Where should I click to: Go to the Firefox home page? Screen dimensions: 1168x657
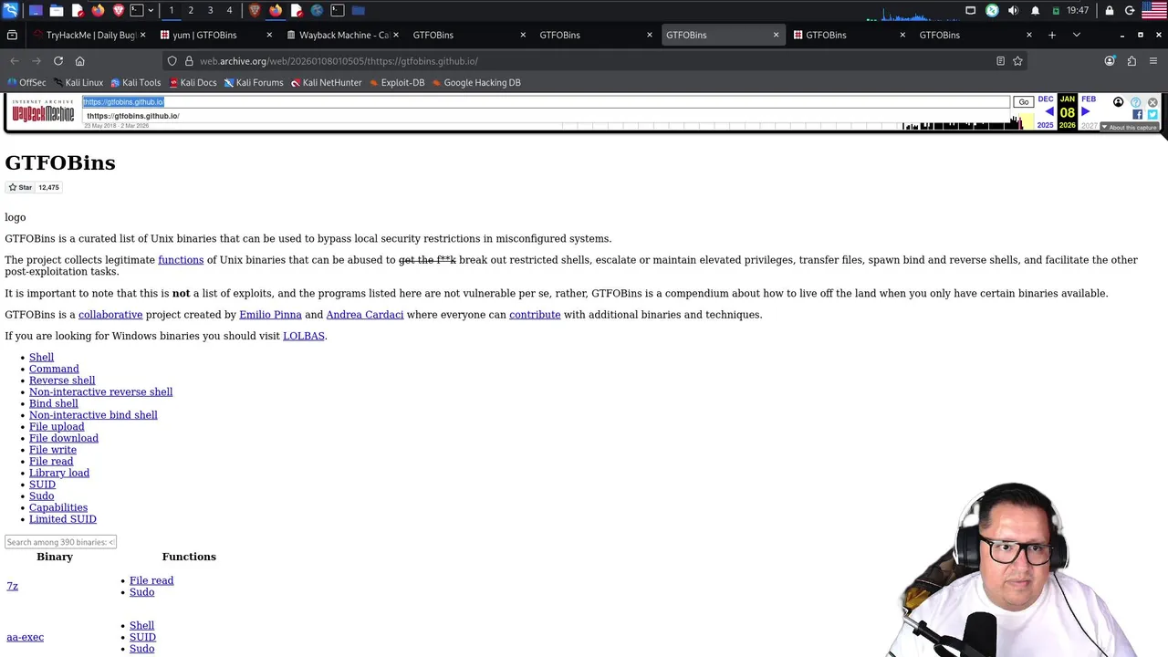(x=80, y=61)
